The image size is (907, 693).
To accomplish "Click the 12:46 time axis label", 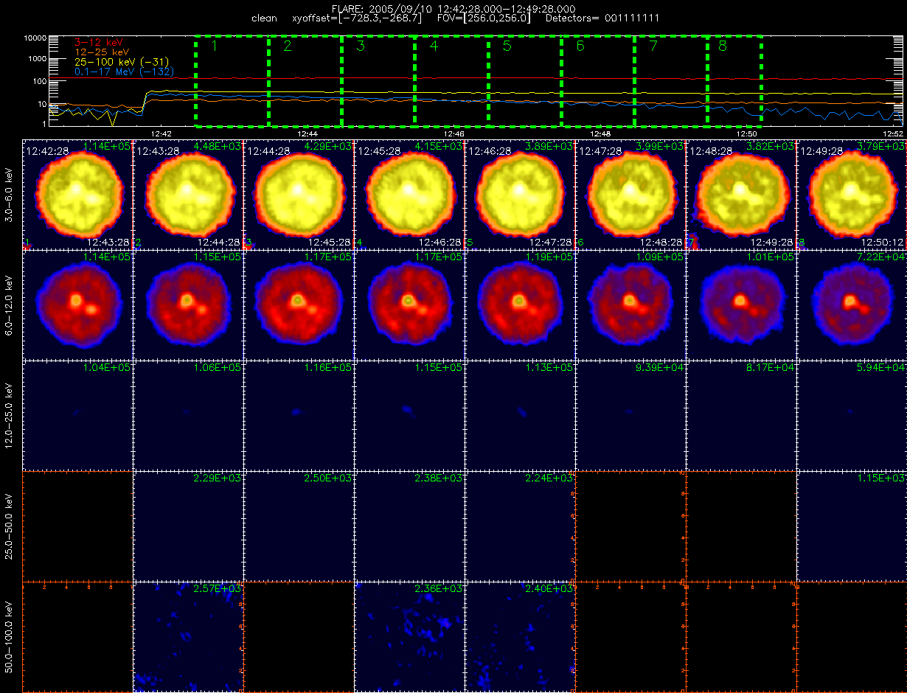I will 454,133.
